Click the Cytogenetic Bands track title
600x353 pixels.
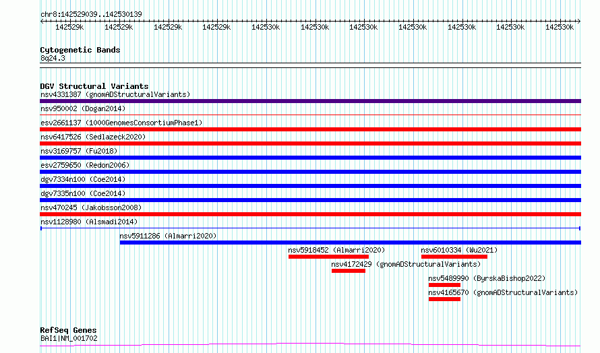[80, 50]
